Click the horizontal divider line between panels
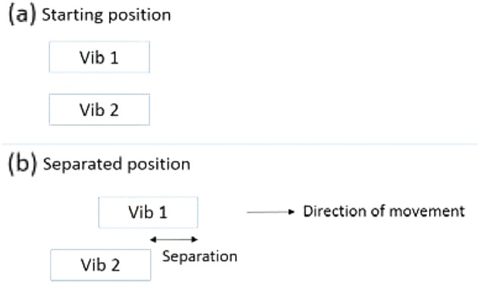This screenshot has width=480, height=284. [x=240, y=144]
